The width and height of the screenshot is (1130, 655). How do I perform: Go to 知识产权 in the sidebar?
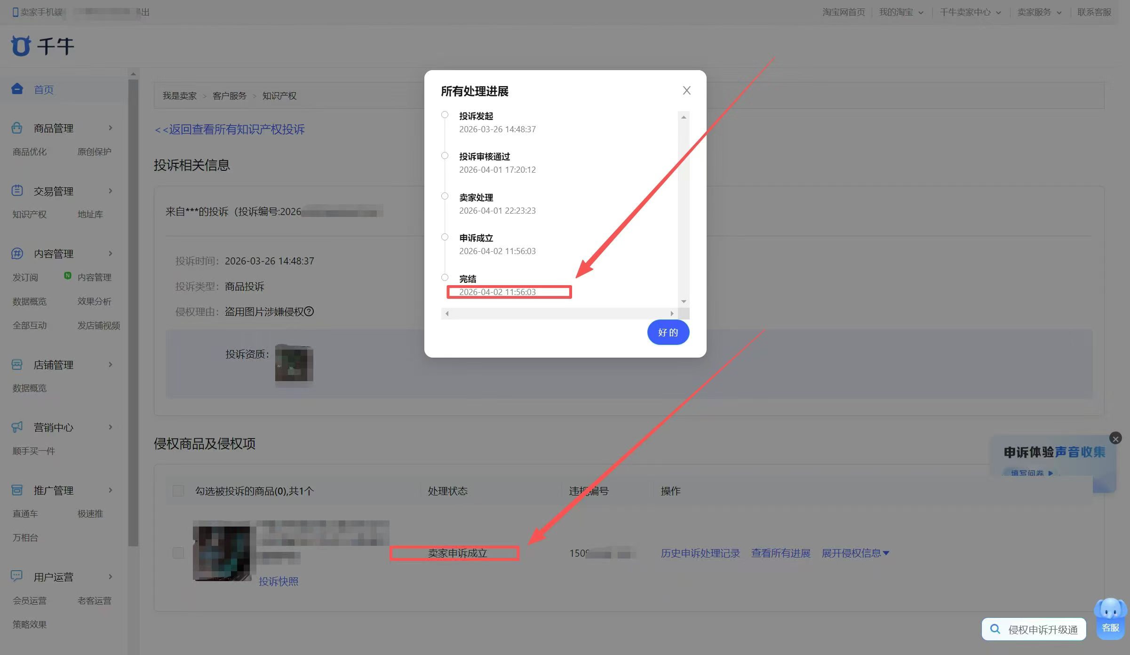(x=30, y=215)
